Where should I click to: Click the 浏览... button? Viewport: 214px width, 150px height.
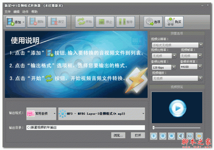pyautogui.click(x=118, y=135)
